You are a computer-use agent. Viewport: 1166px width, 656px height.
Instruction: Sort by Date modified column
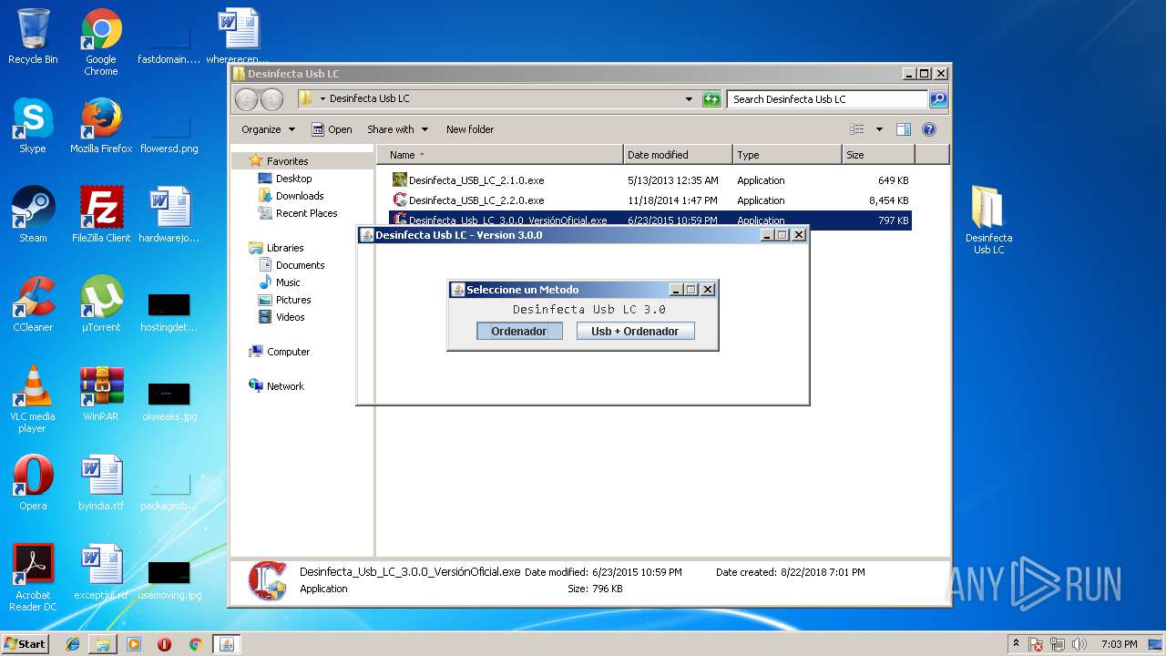[678, 155]
